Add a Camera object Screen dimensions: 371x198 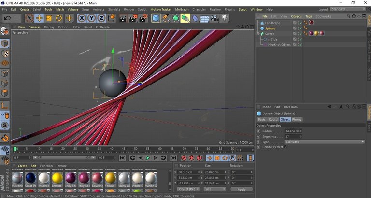click(214, 18)
